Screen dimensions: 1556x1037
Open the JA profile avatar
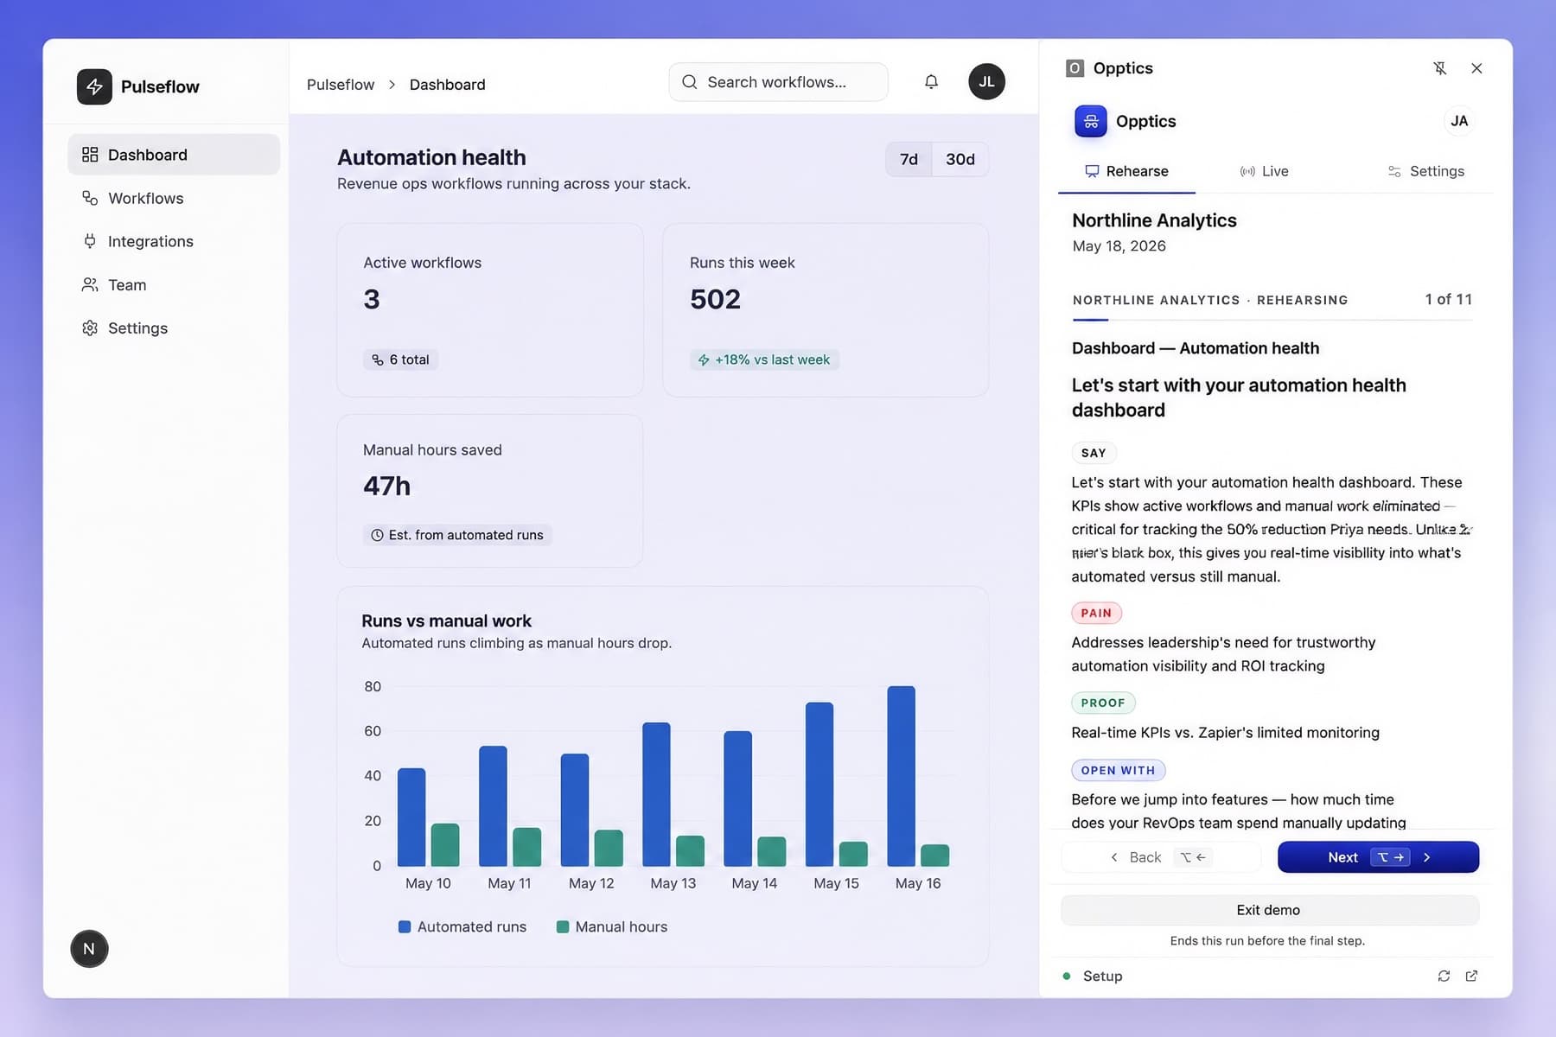point(1459,121)
